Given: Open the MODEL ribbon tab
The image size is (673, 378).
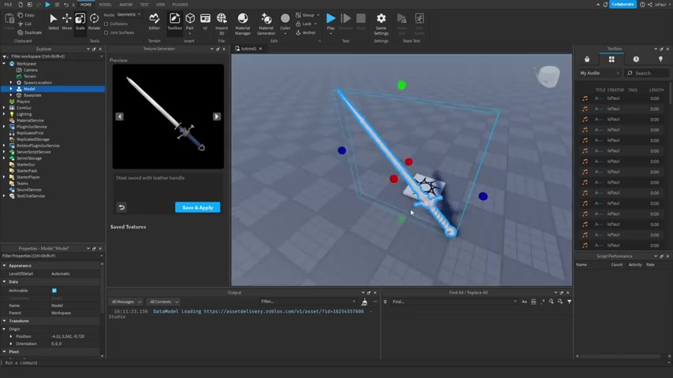Looking at the screenshot, I should (x=105, y=4).
